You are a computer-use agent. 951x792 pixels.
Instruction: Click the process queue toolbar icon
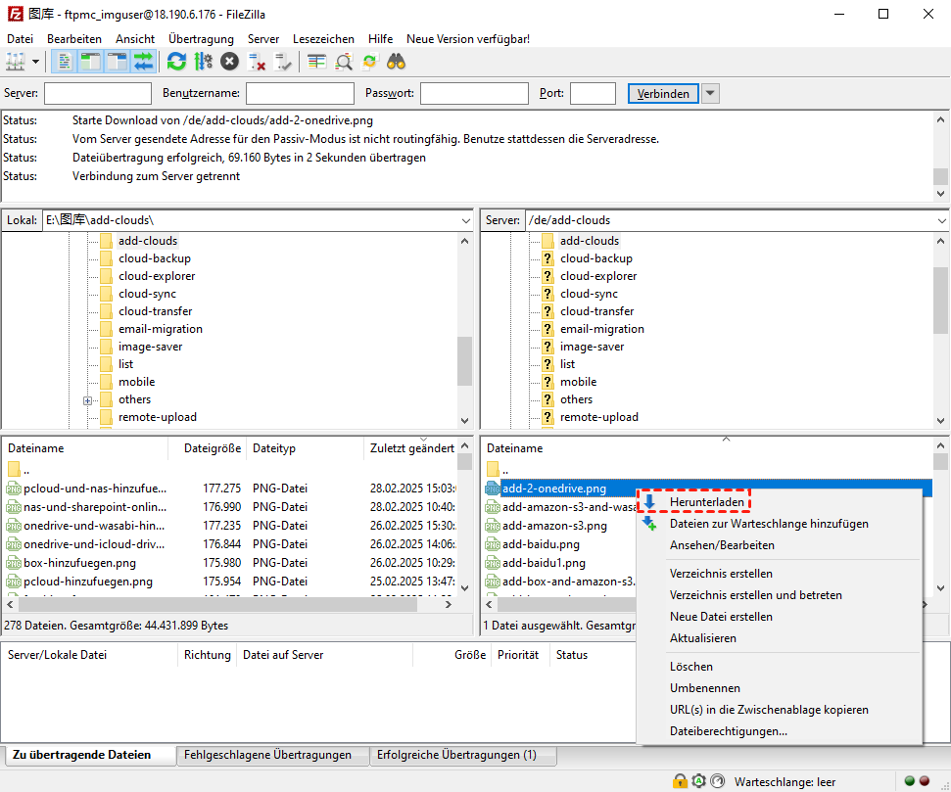[x=203, y=62]
